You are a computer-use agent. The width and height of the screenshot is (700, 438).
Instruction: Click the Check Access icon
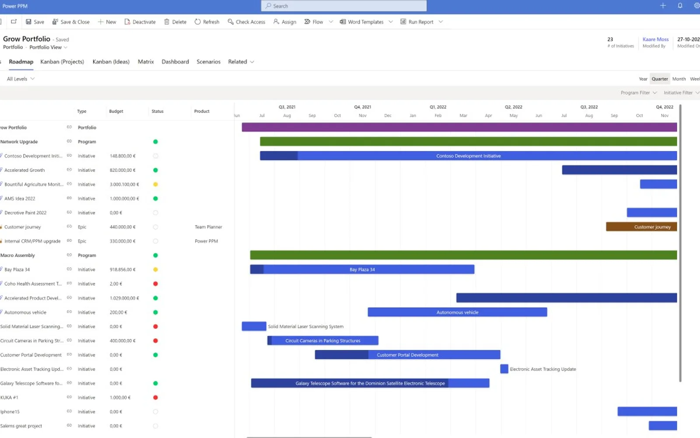[x=231, y=22]
